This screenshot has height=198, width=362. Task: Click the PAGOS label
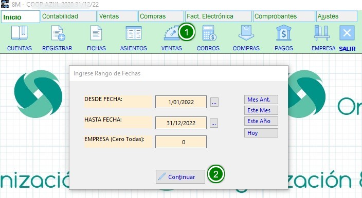(x=284, y=48)
